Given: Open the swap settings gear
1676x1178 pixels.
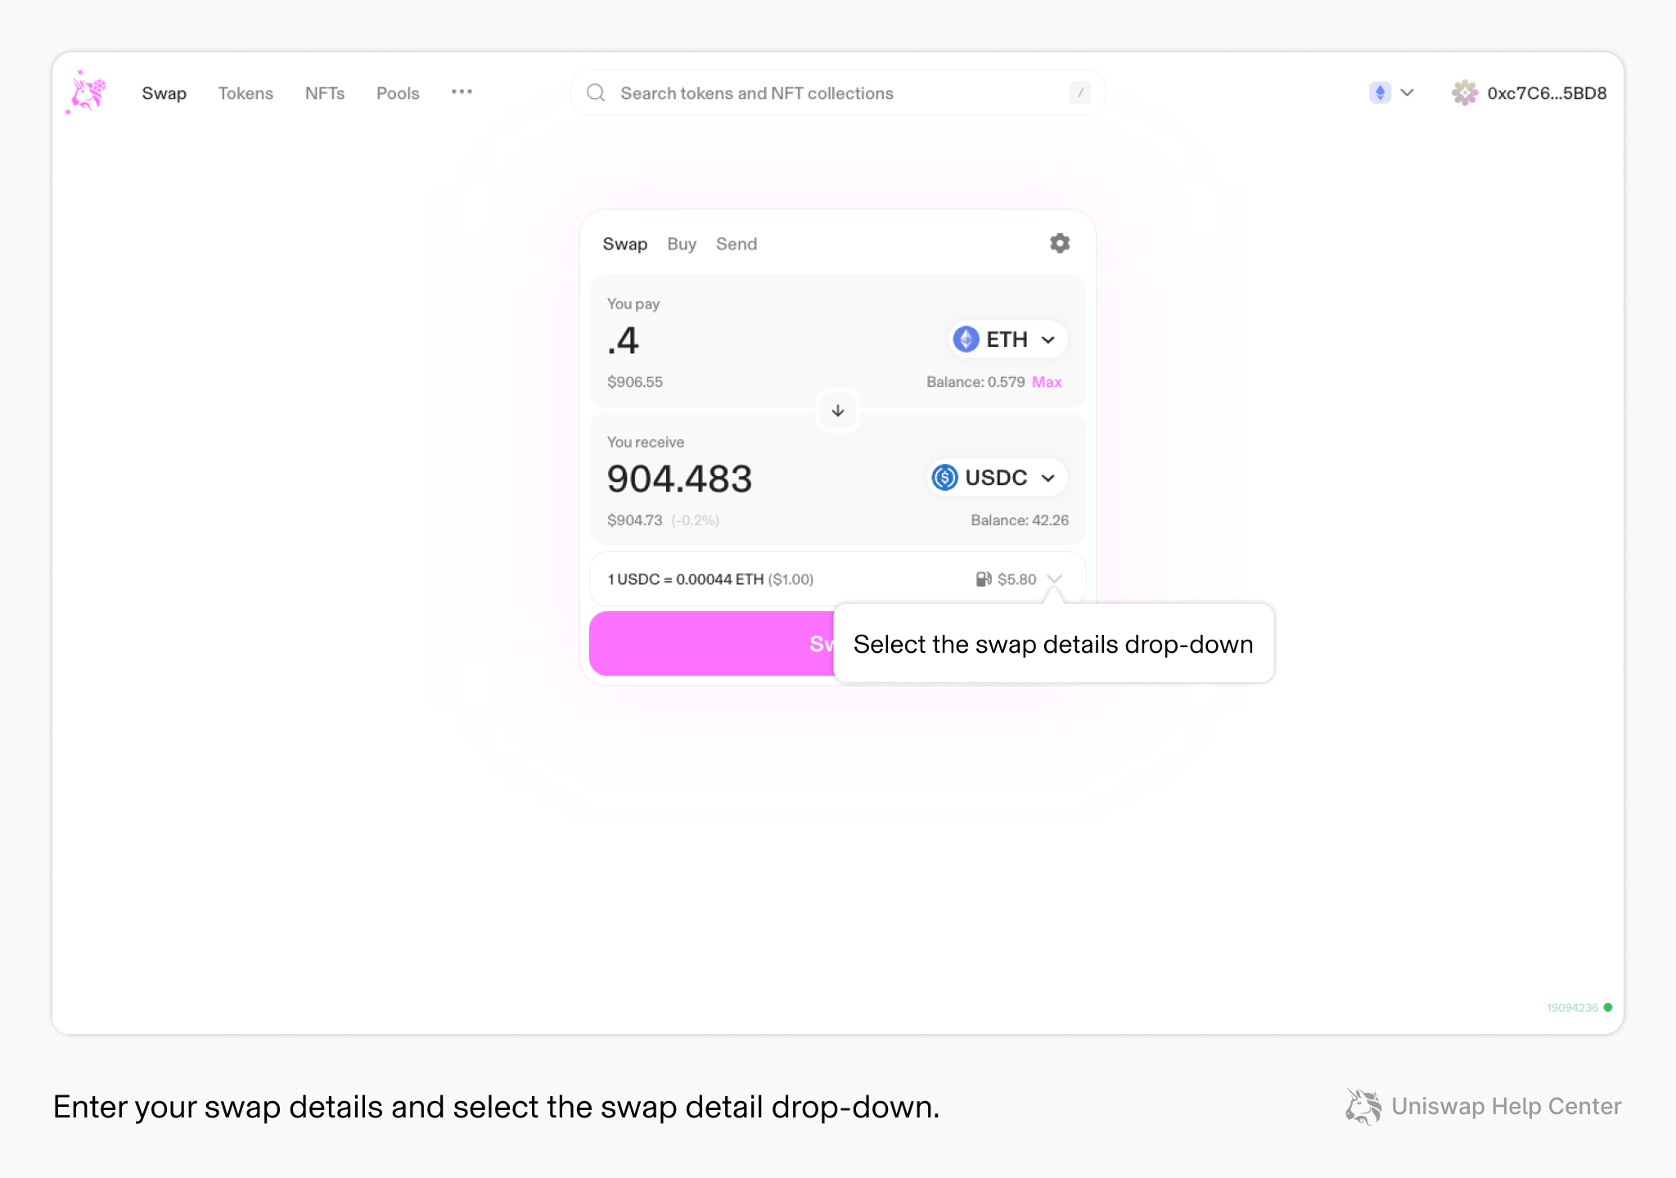Looking at the screenshot, I should tap(1059, 243).
